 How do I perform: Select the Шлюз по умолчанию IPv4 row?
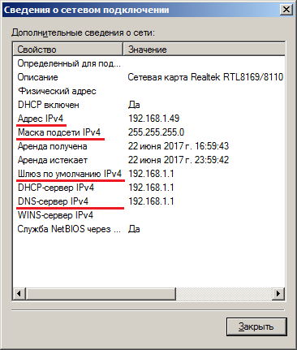click(149, 174)
